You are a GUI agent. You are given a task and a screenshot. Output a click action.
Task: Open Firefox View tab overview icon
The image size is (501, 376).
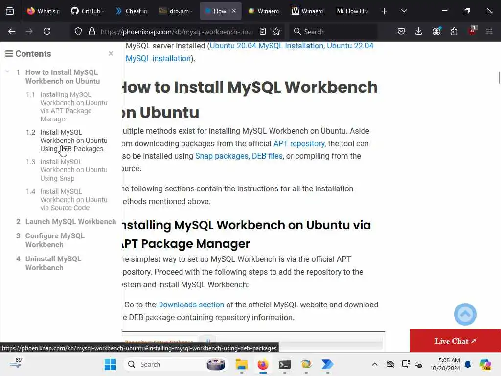click(x=10, y=11)
